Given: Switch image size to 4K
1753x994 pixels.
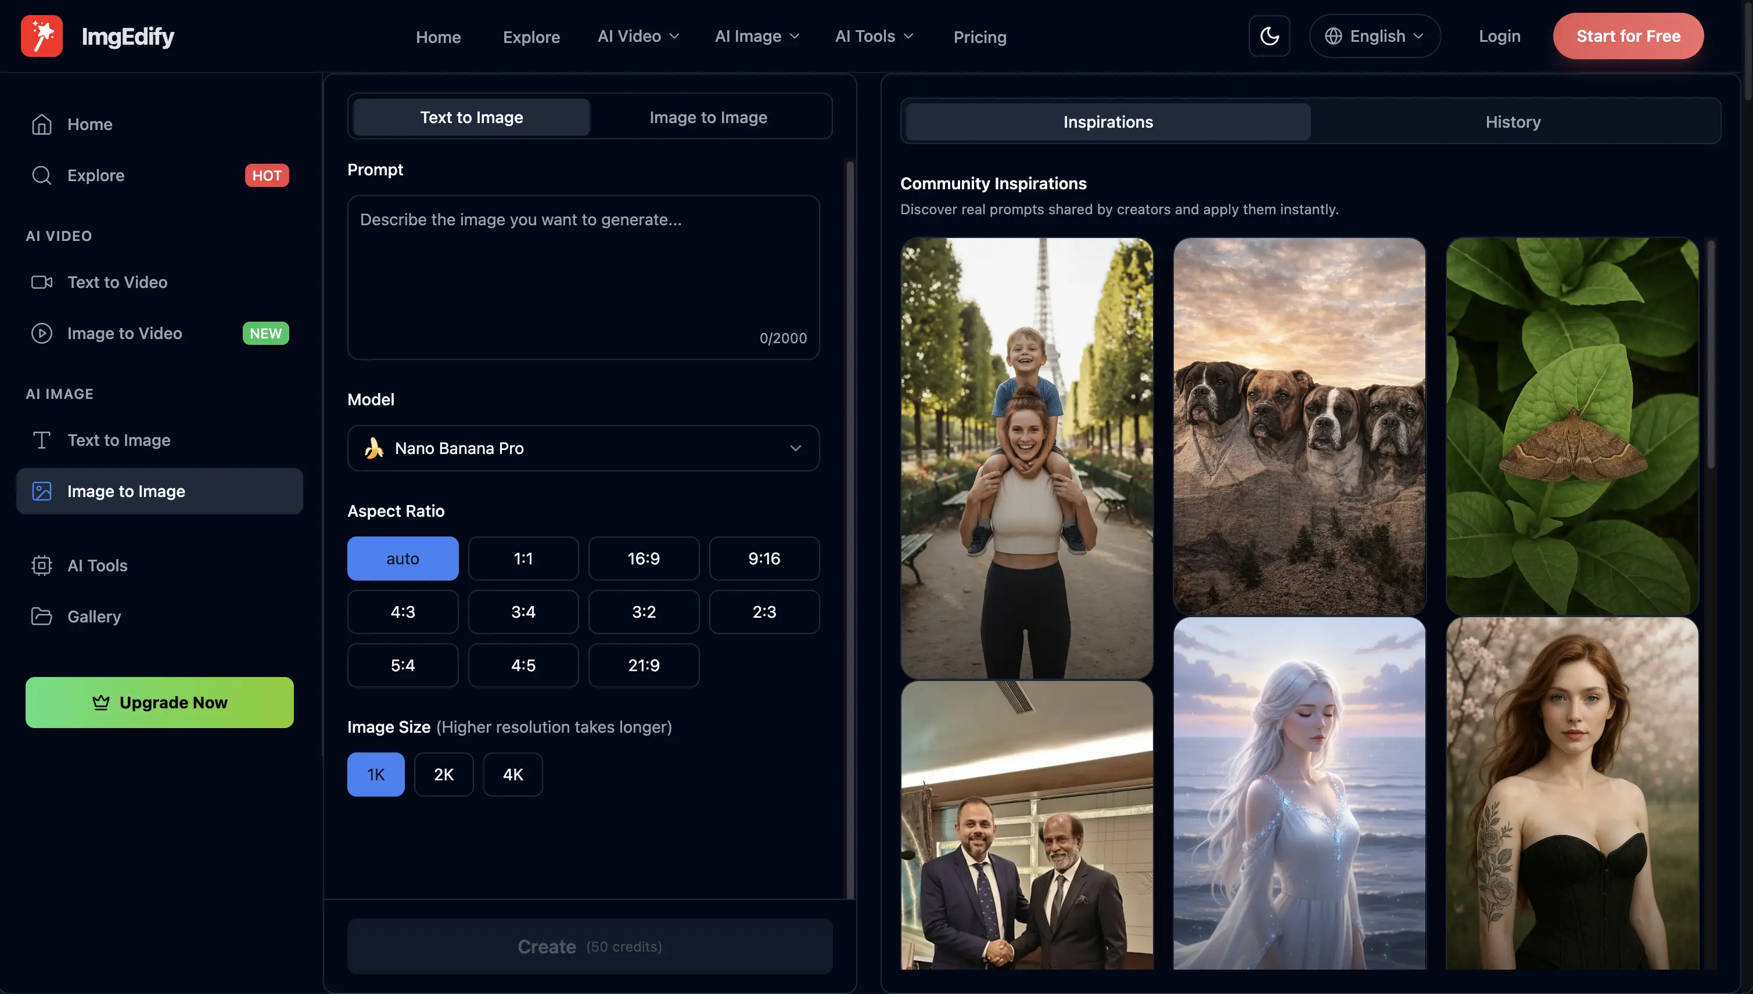Looking at the screenshot, I should click(512, 773).
